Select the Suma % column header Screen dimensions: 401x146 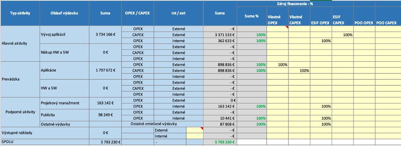252,16
